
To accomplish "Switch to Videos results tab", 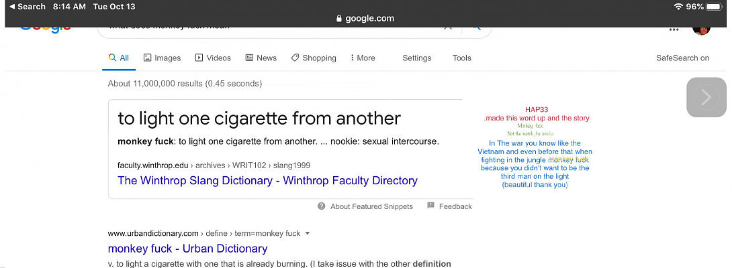I will pos(213,58).
